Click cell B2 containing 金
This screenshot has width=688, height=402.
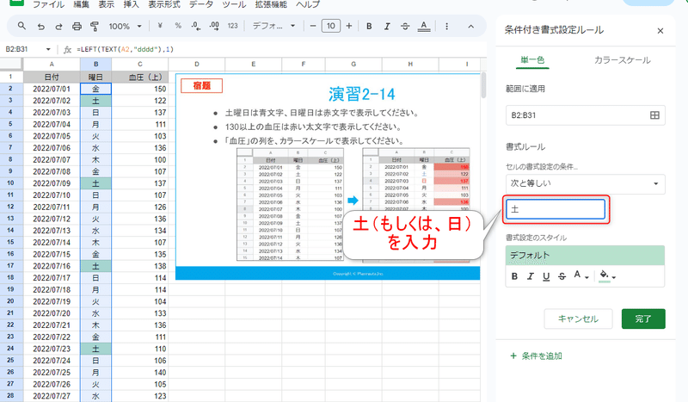[x=95, y=89]
